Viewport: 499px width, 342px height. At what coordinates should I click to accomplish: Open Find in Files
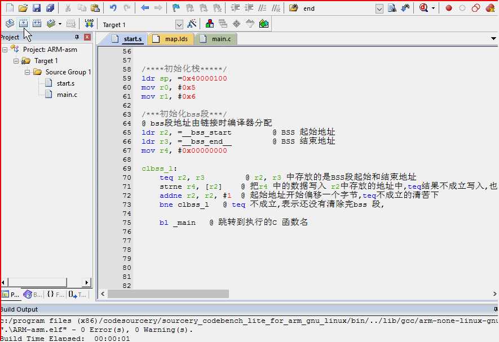tap(293, 8)
